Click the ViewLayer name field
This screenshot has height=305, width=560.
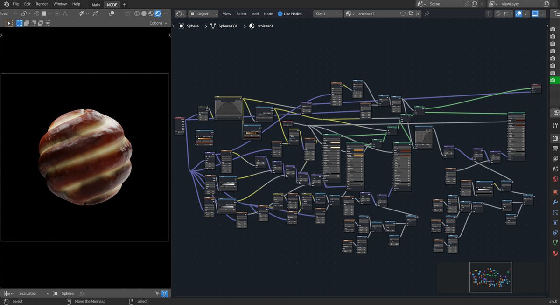(x=517, y=4)
